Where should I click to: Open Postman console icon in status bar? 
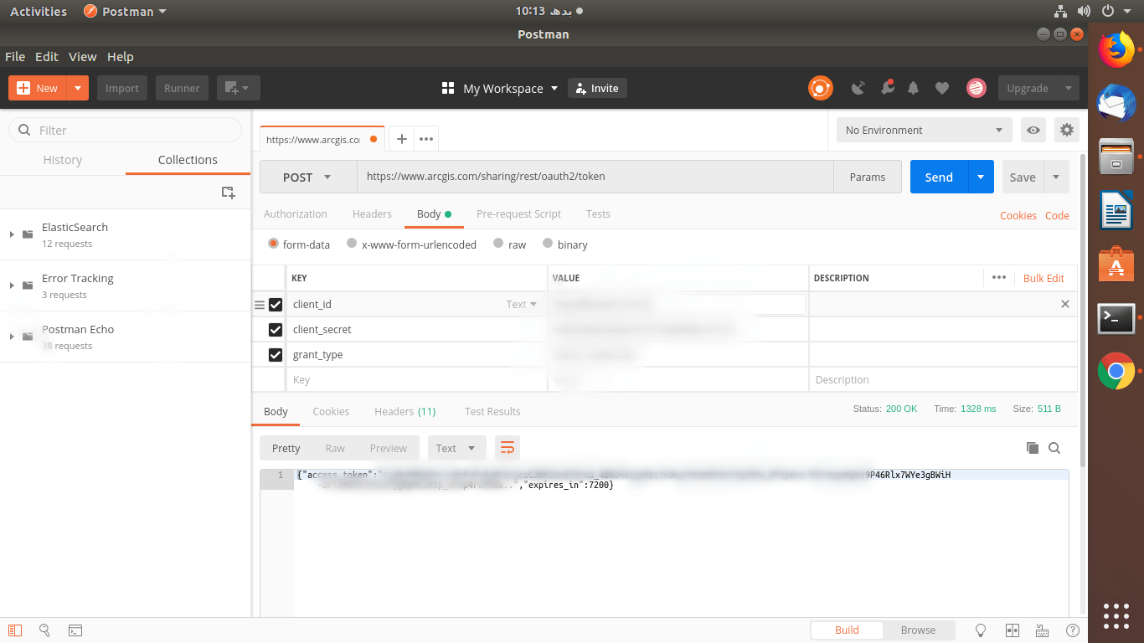coord(75,630)
